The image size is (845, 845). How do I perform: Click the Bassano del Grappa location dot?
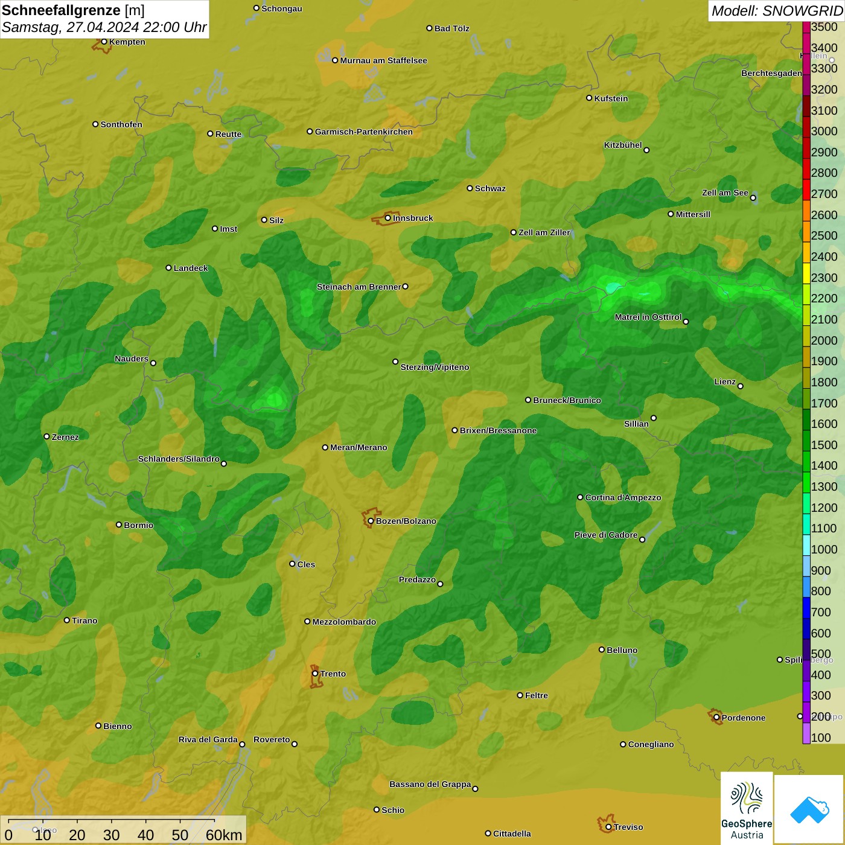click(x=475, y=788)
